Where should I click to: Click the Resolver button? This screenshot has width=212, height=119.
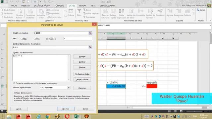(66, 109)
